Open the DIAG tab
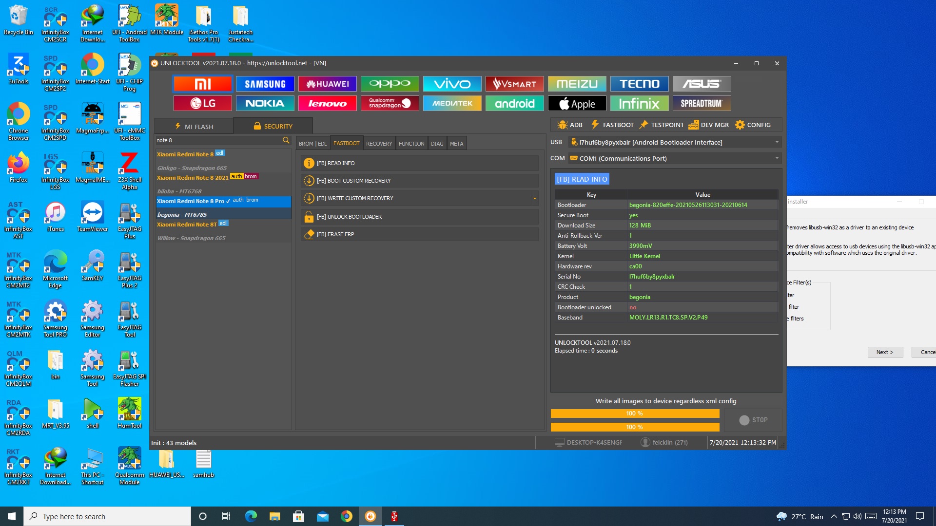This screenshot has width=936, height=526. point(437,144)
